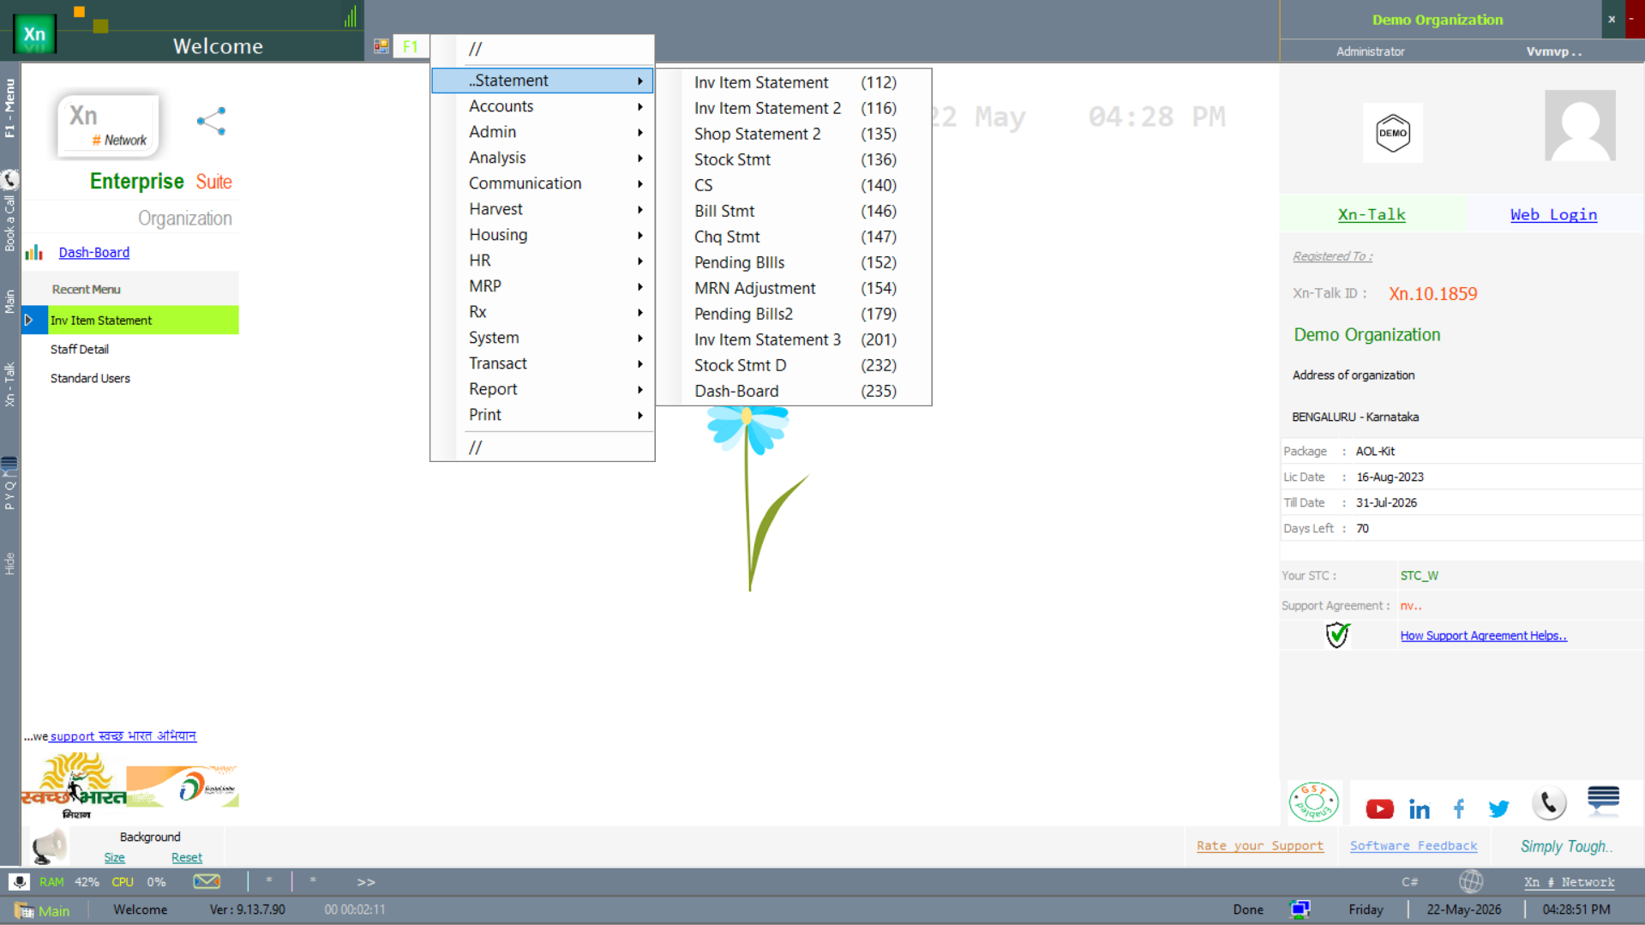The image size is (1645, 925).
Task: Open the Twitter icon
Action: point(1498,808)
